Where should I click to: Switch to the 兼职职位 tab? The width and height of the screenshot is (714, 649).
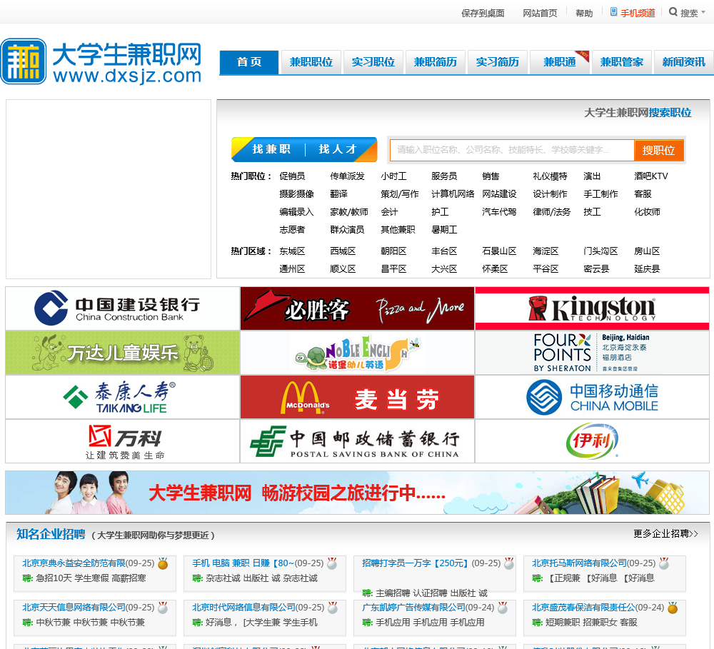click(311, 62)
